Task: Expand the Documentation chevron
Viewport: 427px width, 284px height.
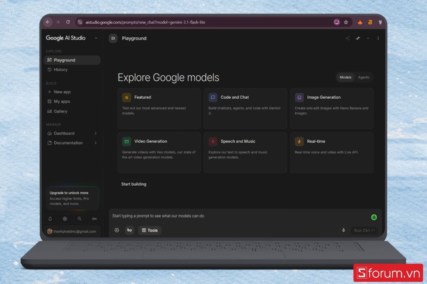Action: tap(95, 143)
